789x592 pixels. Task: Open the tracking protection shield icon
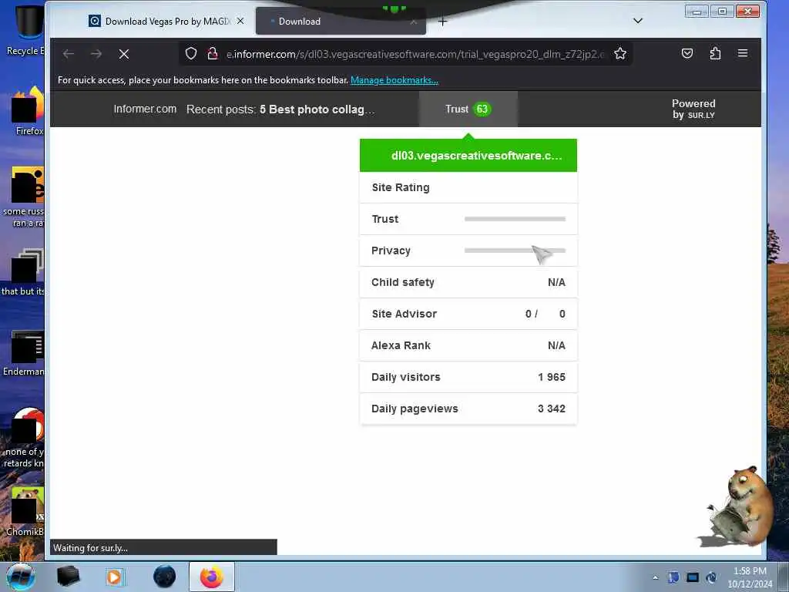pos(191,53)
